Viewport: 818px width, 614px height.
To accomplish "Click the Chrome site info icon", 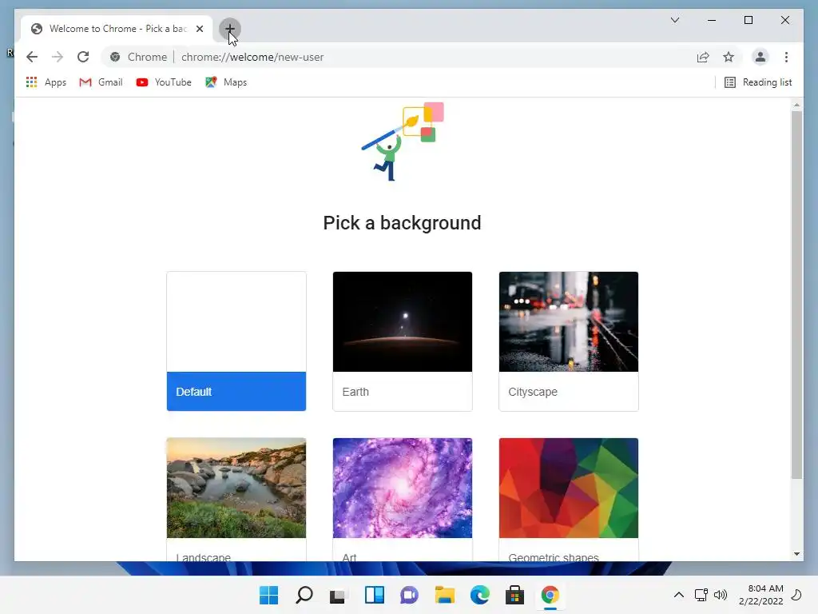I will 115,57.
